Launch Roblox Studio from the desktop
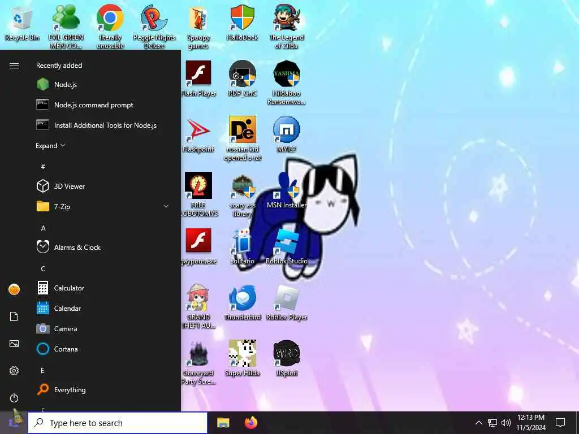The height and width of the screenshot is (434, 579). tap(287, 246)
